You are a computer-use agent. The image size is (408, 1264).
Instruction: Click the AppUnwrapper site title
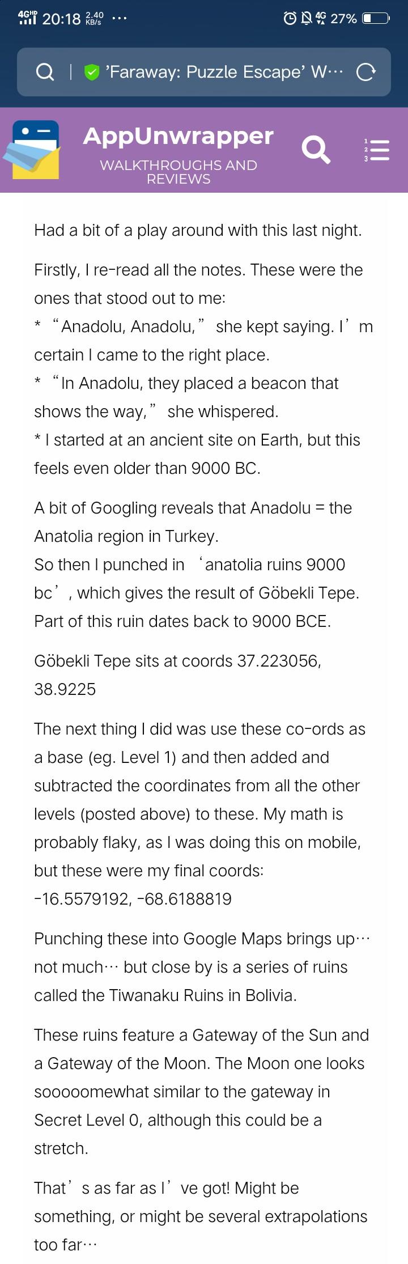pyautogui.click(x=178, y=136)
